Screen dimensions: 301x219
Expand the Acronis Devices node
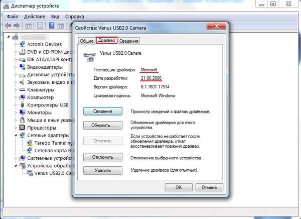(x=16, y=44)
